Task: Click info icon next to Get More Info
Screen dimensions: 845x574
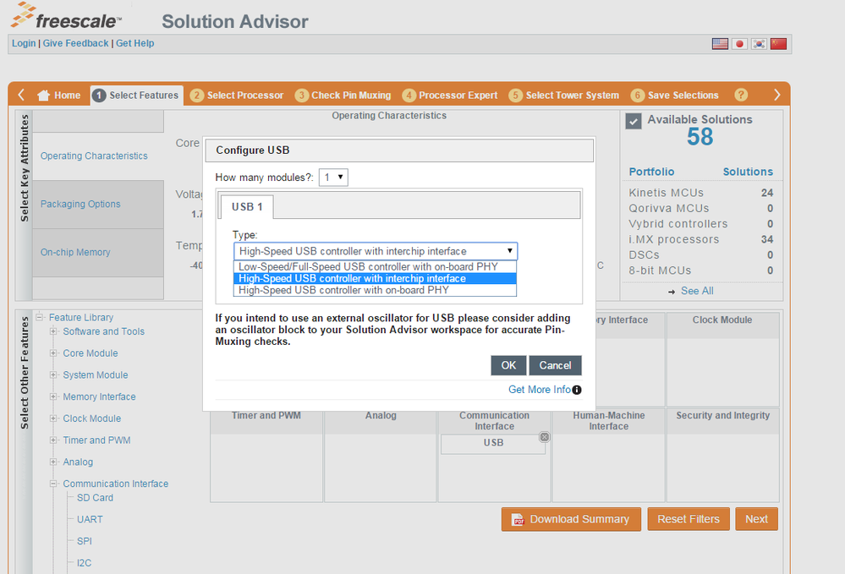Action: pyautogui.click(x=577, y=390)
